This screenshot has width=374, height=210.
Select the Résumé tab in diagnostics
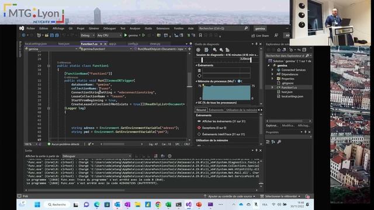coord(201,110)
